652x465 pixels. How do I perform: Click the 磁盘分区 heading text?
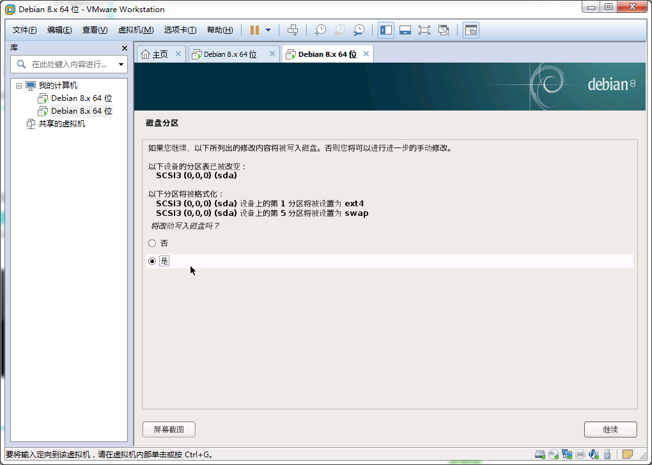pyautogui.click(x=162, y=123)
